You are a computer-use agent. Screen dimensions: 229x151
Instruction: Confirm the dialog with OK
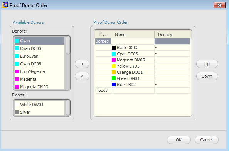(x=179, y=140)
